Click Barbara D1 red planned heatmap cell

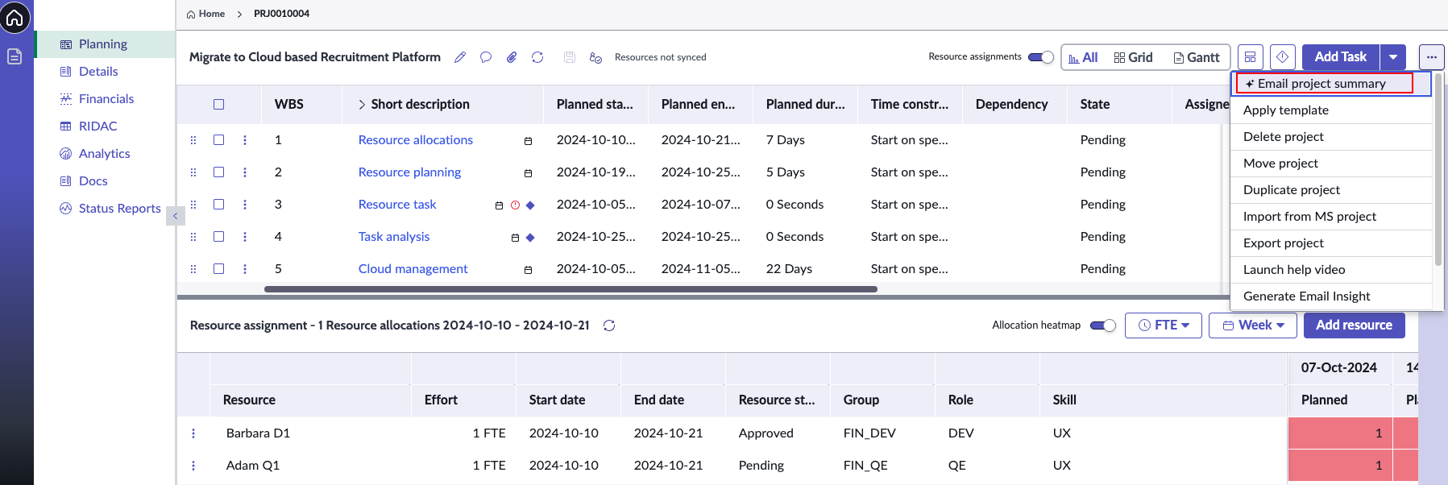pyautogui.click(x=1340, y=433)
